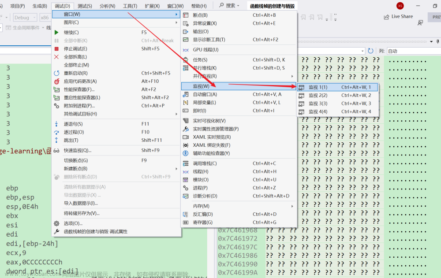
Task: Open the Build (生成) menu
Action: pyautogui.click(x=40, y=6)
